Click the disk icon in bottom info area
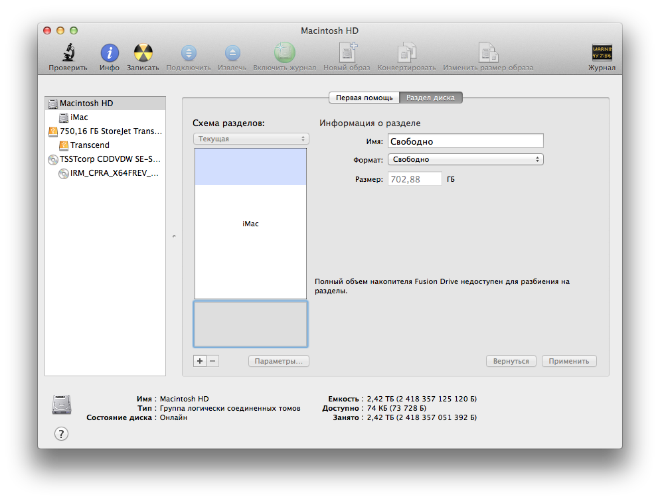660x501 pixels. (62, 405)
